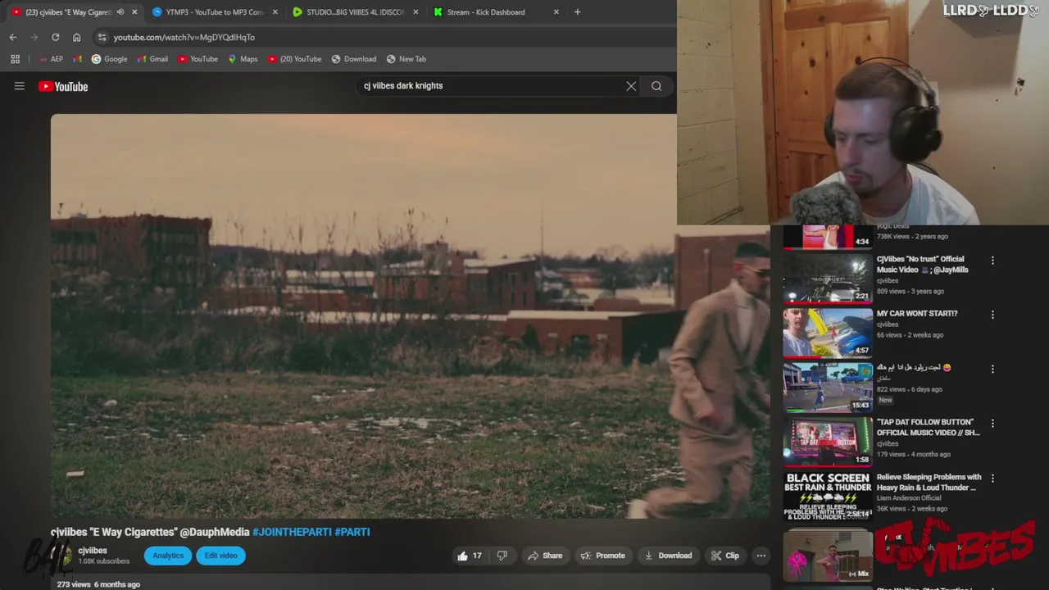Viewport: 1049px width, 590px height.
Task: Share the video
Action: 545,556
